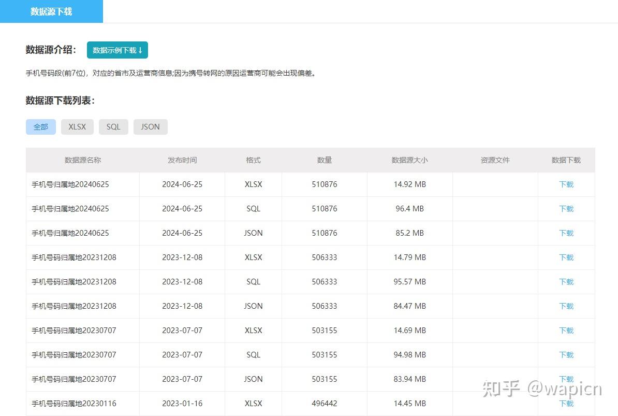Download the 20230116 XLSX file (14.45 MB)
618x416 pixels.
click(566, 404)
